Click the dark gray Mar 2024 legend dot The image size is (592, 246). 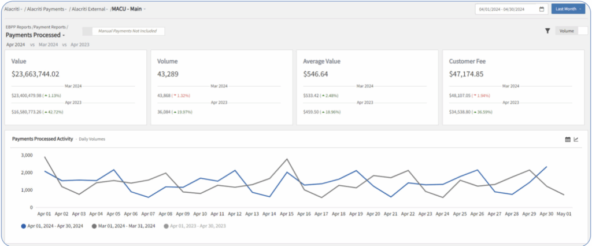pos(95,226)
